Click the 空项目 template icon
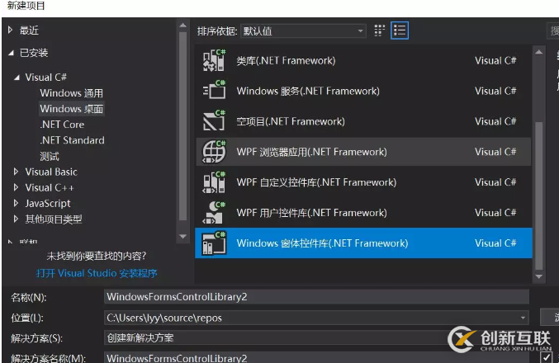Image resolution: width=559 pixels, height=363 pixels. click(x=214, y=121)
